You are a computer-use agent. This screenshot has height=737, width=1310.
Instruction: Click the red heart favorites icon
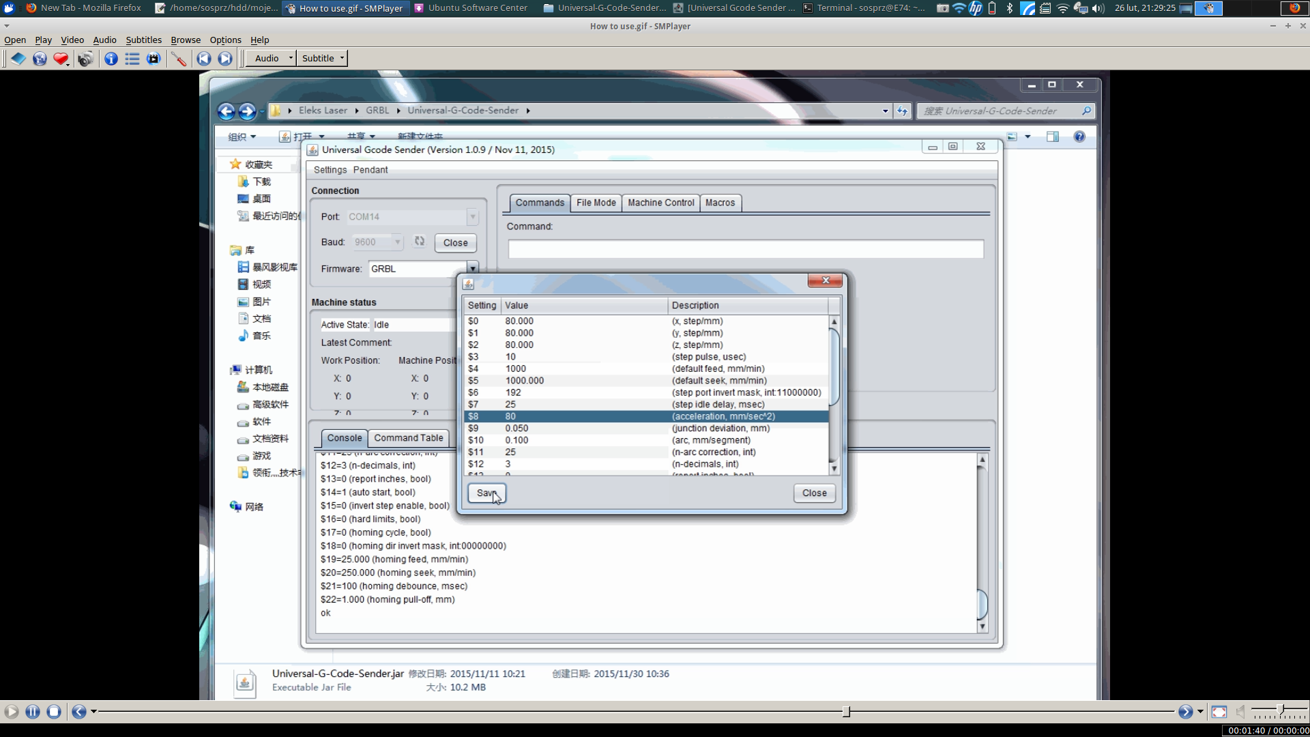point(61,59)
